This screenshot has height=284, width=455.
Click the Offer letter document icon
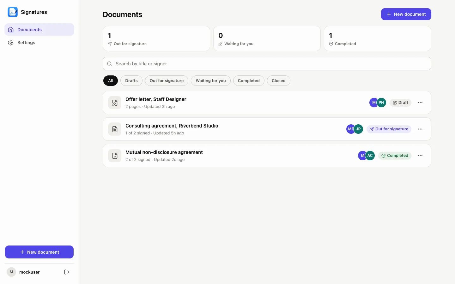tap(115, 103)
